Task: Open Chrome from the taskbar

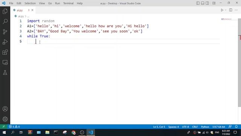Action: (x=73, y=133)
